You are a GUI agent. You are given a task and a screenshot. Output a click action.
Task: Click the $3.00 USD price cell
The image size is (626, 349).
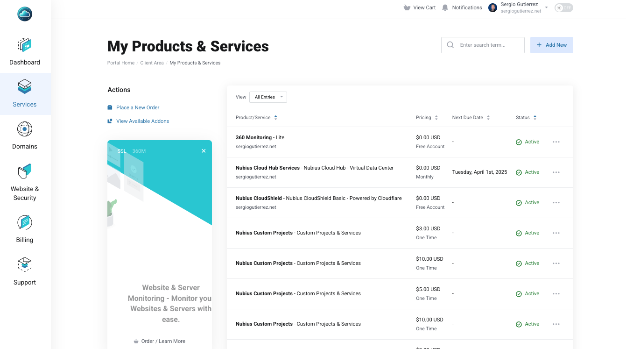click(x=429, y=228)
